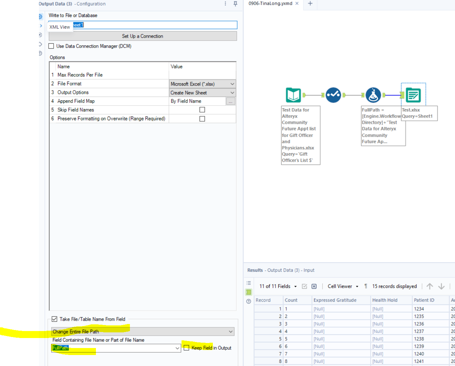The height and width of the screenshot is (366, 455).
Task: Enable Use Data Connection Manager checkbox
Action: coord(51,46)
